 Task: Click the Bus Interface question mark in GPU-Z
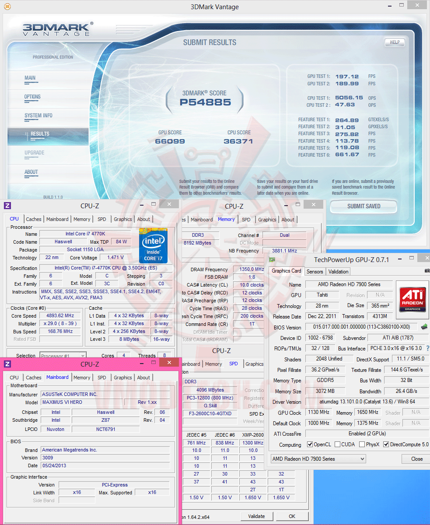[427, 348]
